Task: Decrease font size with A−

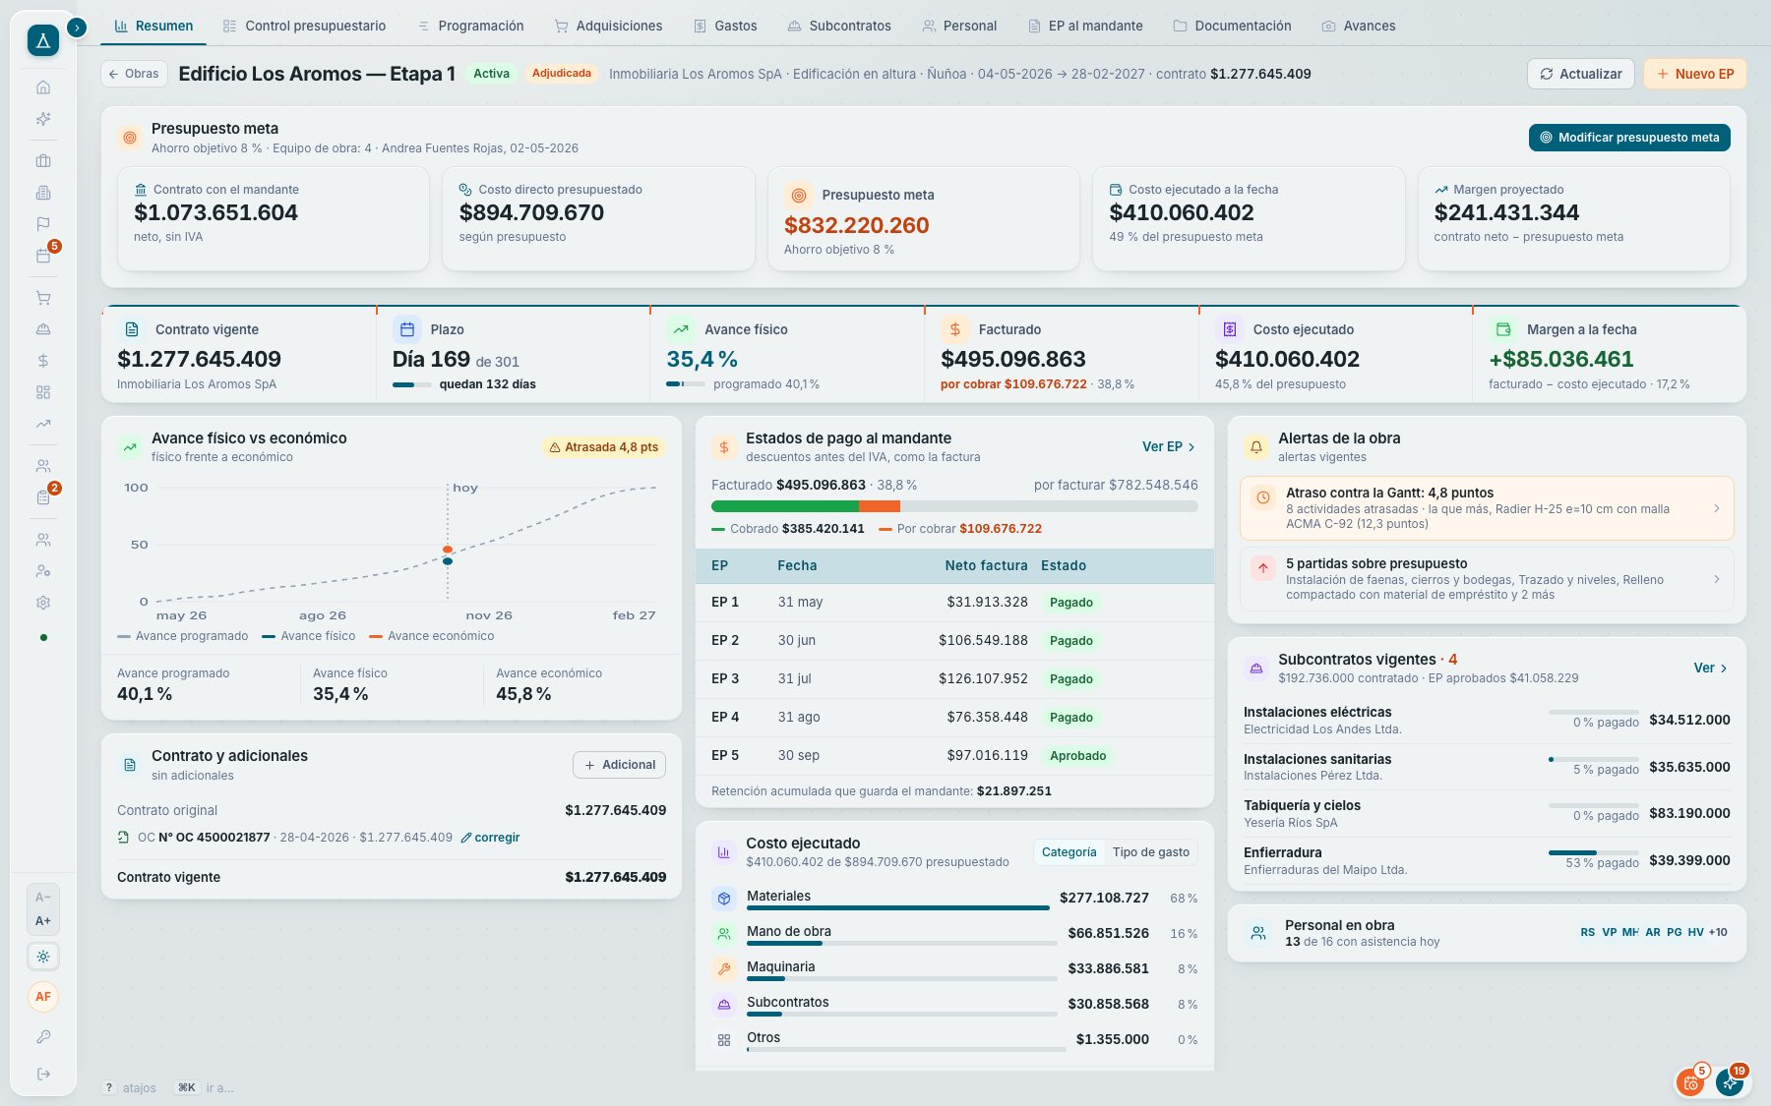Action: 43,898
